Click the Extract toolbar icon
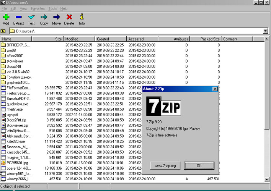The image size is (271, 191). (x=18, y=17)
